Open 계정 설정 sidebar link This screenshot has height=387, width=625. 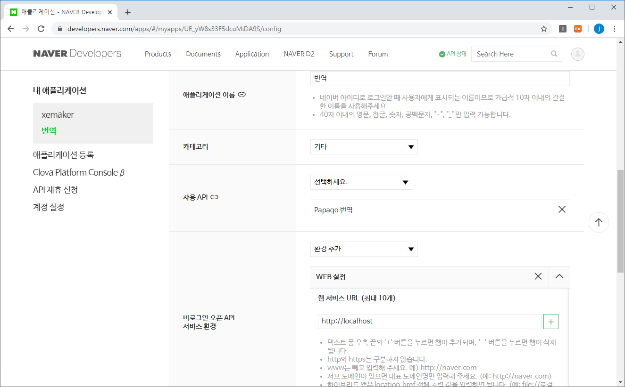pyautogui.click(x=49, y=207)
